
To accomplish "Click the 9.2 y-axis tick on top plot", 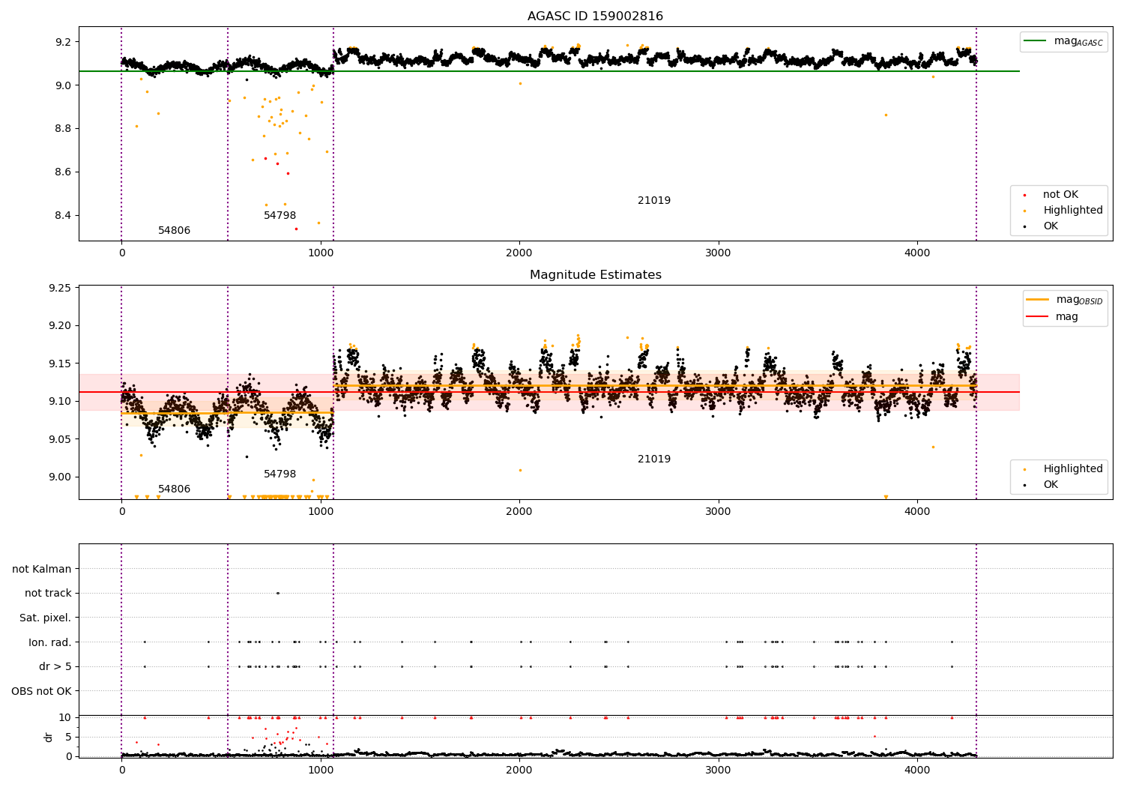I will [63, 42].
